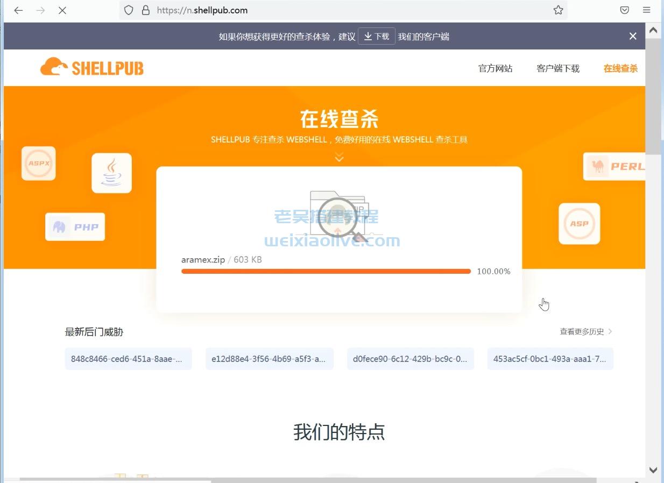The image size is (664, 483).
Task: Select the PHP file type icon
Action: [x=75, y=226]
